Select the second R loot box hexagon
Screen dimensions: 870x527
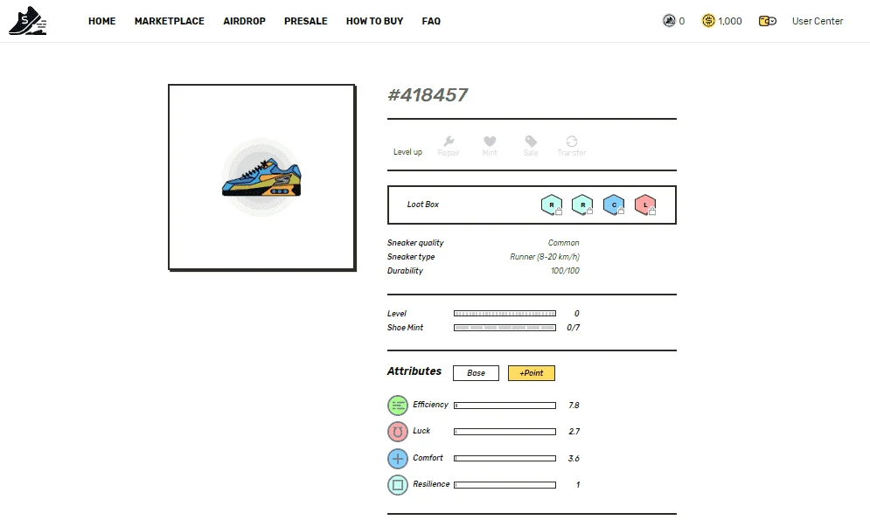[x=582, y=205]
